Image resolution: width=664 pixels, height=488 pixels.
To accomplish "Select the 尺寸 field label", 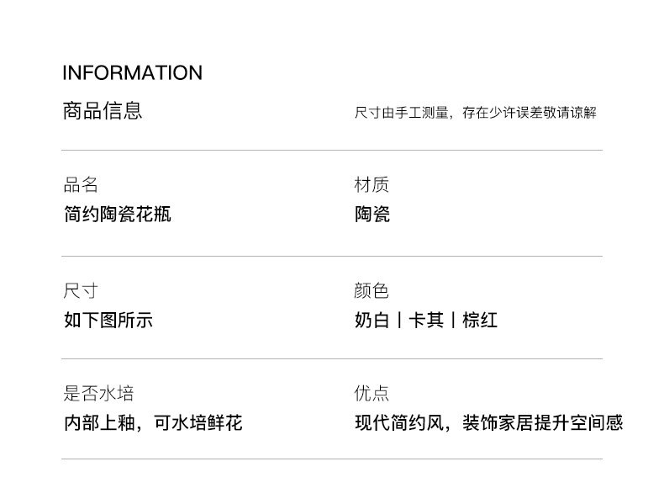I will pos(81,291).
